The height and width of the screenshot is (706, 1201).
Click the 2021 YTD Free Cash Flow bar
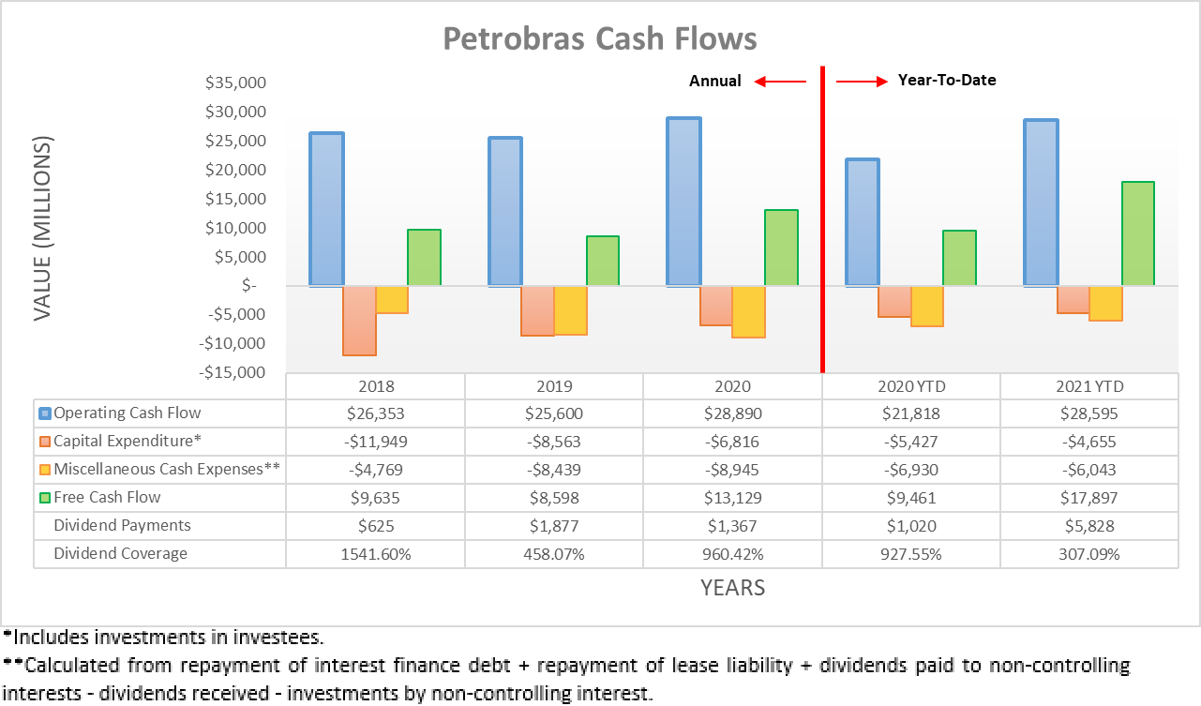point(1138,233)
